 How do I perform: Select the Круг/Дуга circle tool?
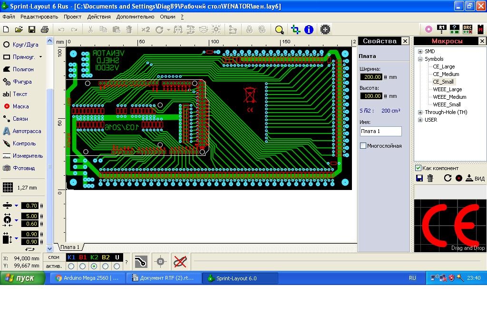[21, 44]
